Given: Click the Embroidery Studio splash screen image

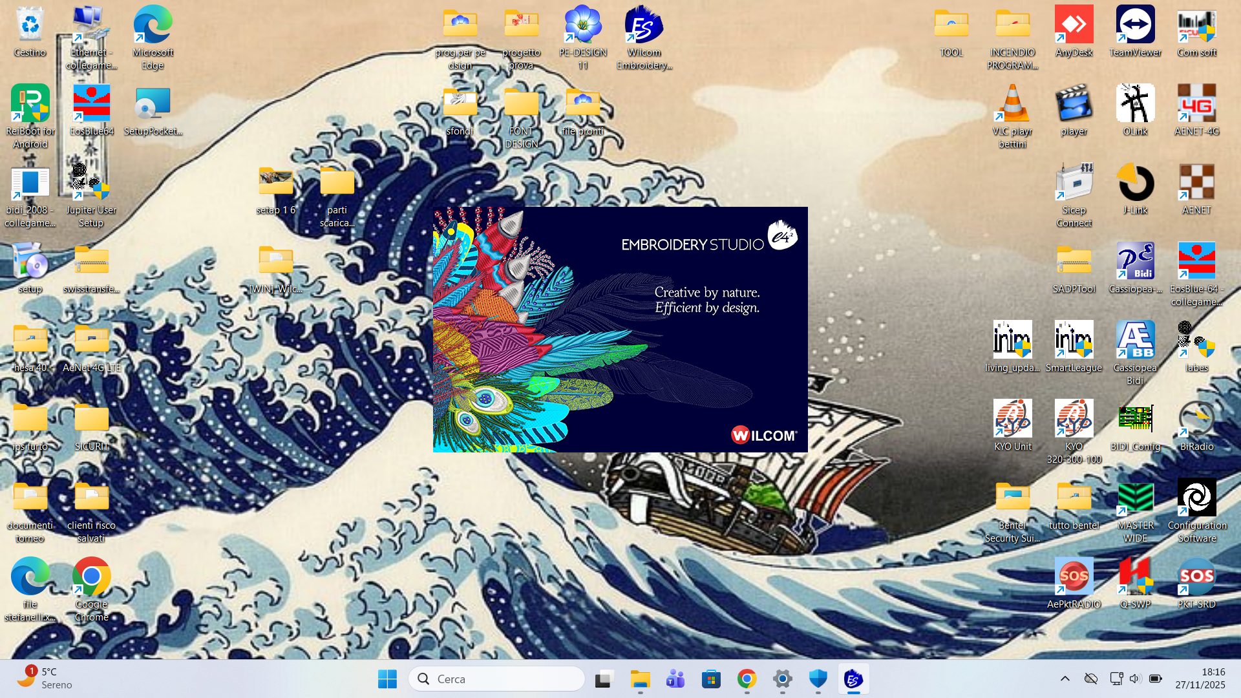Looking at the screenshot, I should [620, 330].
